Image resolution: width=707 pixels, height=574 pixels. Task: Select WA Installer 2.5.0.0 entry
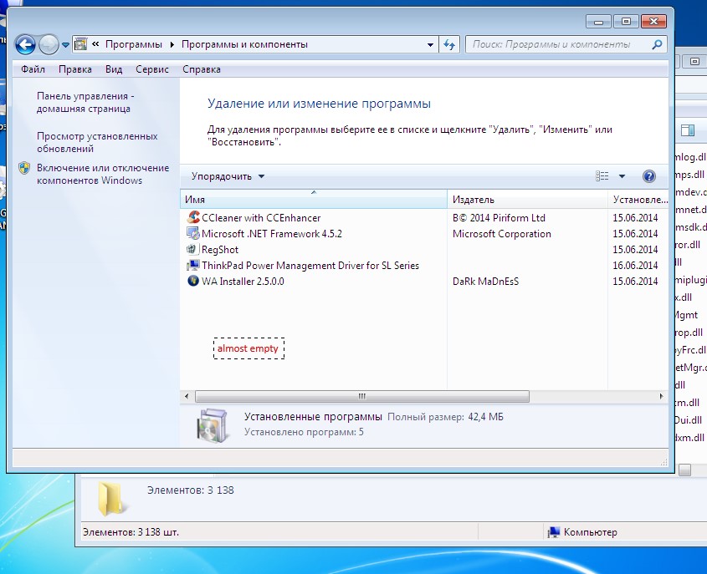pos(243,282)
